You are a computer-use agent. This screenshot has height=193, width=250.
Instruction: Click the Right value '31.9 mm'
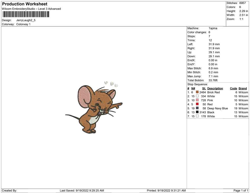(214, 48)
